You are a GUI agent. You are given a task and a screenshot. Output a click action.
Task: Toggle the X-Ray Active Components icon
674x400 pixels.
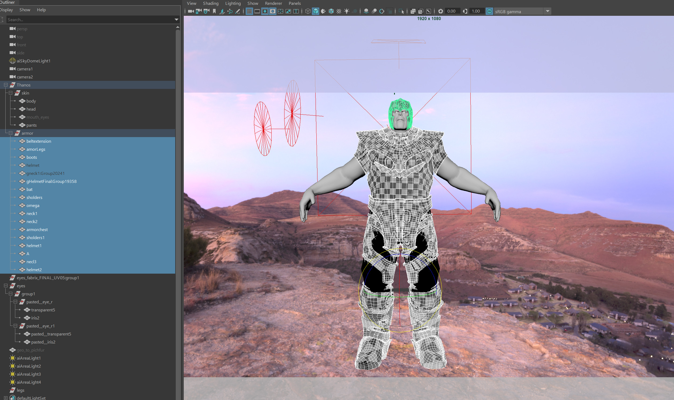[421, 11]
